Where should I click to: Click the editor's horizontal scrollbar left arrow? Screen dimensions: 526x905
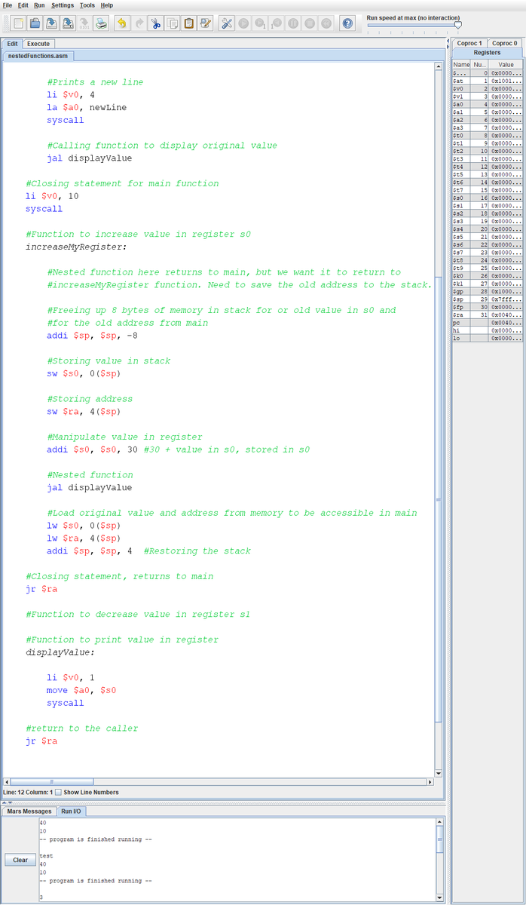[x=7, y=781]
